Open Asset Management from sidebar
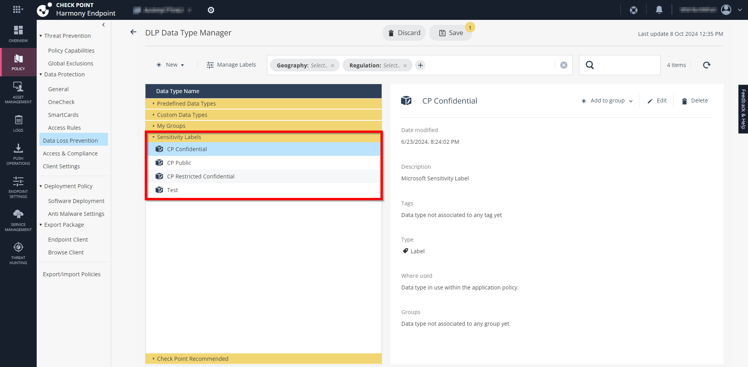Image resolution: width=748 pixels, height=367 pixels. pyautogui.click(x=18, y=93)
